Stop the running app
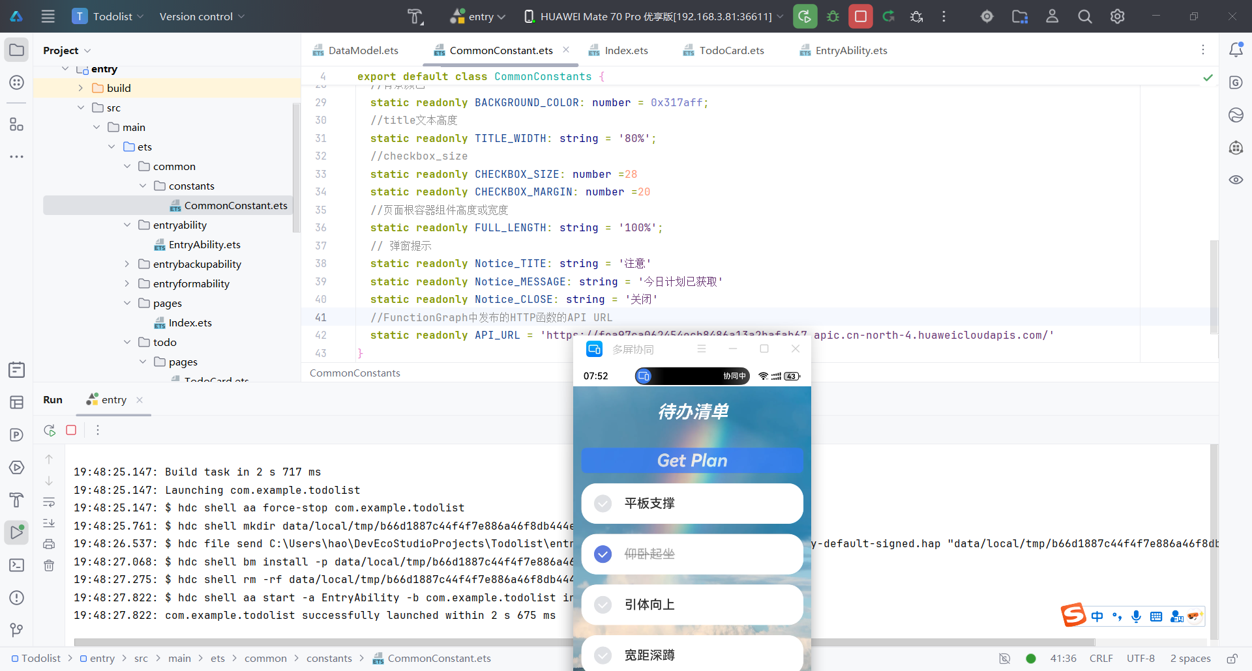The height and width of the screenshot is (671, 1252). [x=861, y=16]
